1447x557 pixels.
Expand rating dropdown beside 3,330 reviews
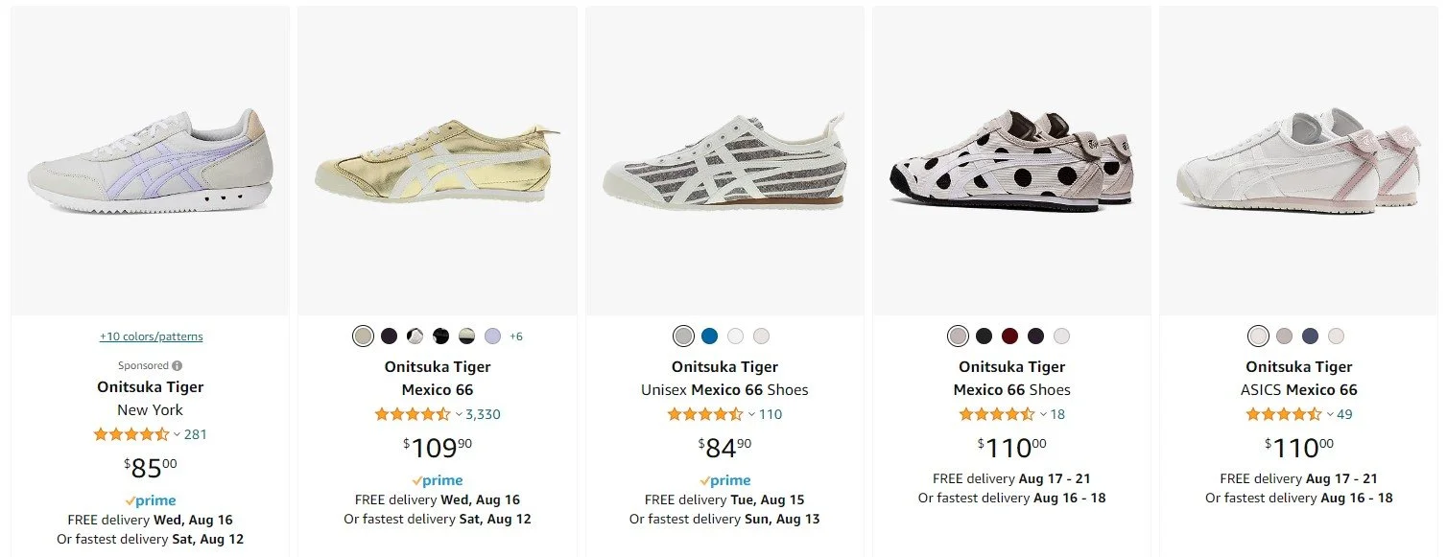click(459, 415)
